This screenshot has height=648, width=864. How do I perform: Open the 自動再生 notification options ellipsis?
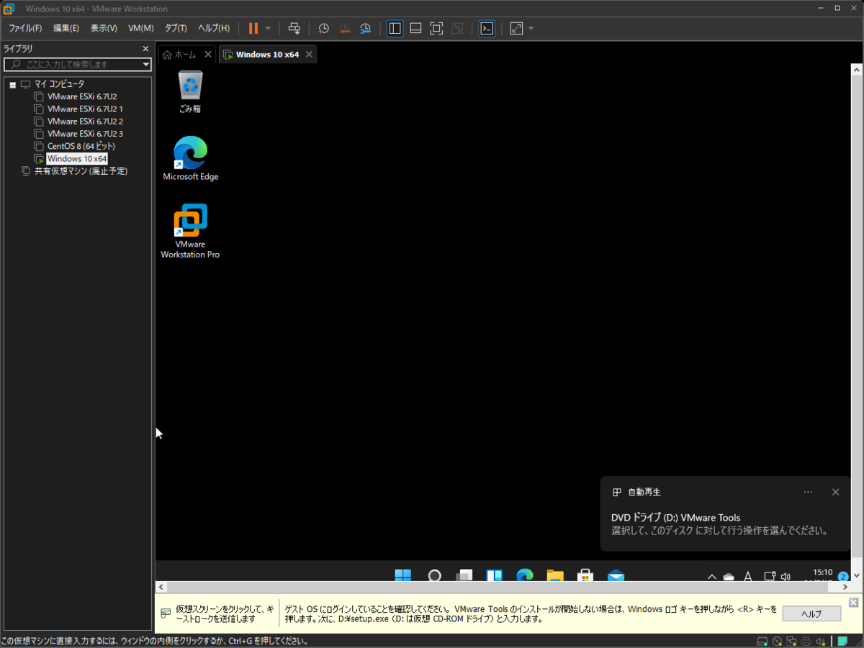808,492
